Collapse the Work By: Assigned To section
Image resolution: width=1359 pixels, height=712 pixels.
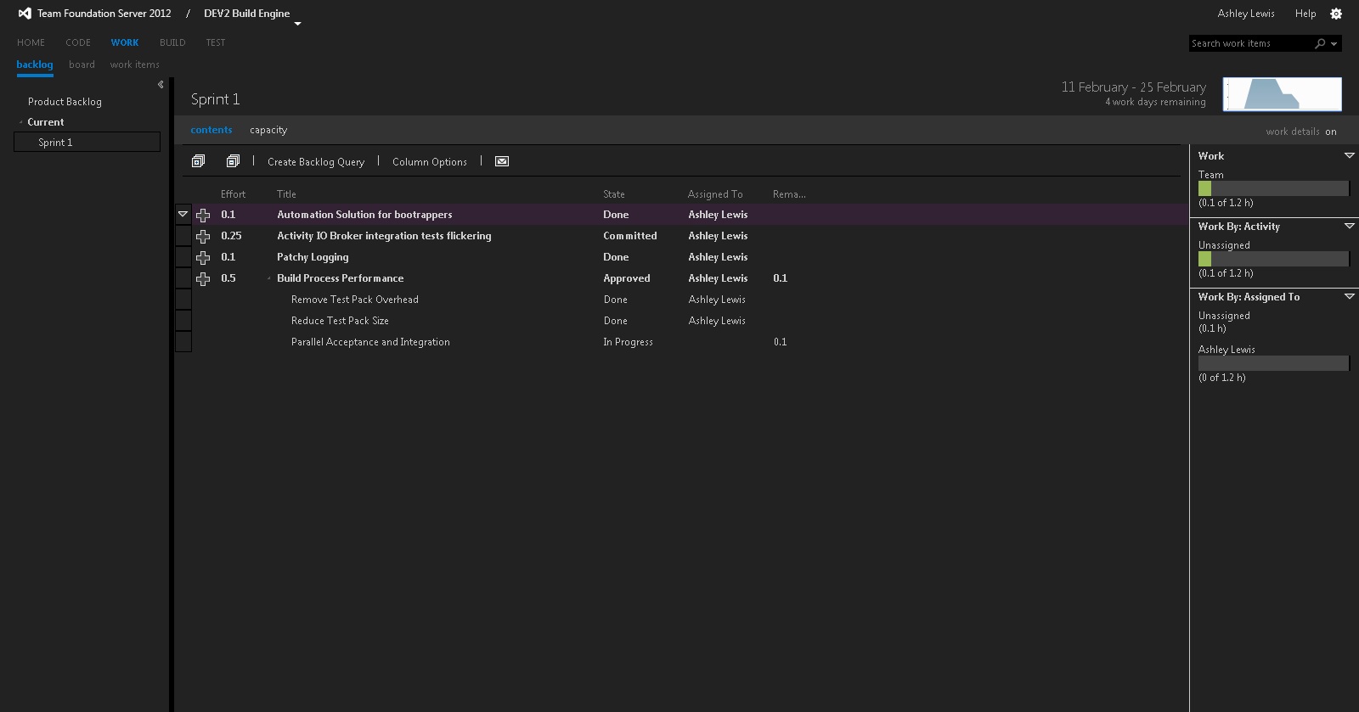pos(1349,296)
